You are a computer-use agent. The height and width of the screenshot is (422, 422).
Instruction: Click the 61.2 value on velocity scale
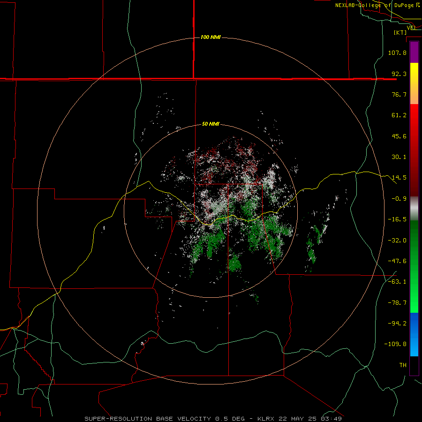[399, 115]
